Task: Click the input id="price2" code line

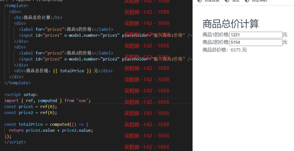Action: point(105,59)
